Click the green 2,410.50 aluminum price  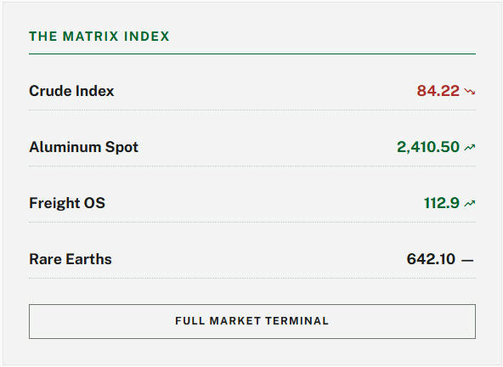[428, 147]
